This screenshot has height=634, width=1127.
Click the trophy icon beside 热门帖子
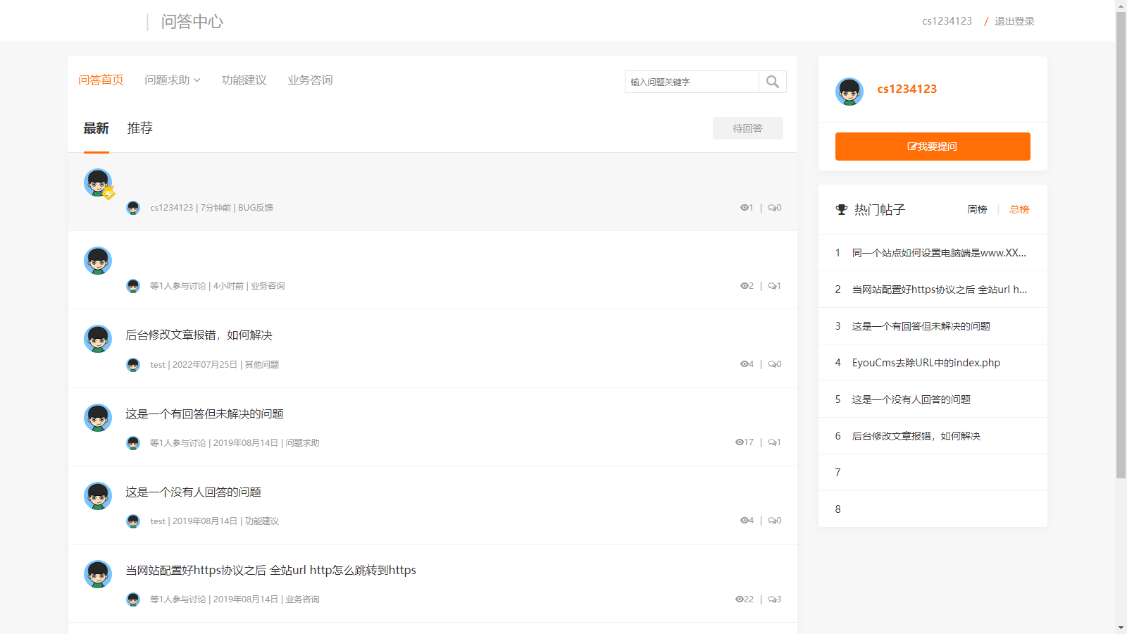click(x=842, y=209)
